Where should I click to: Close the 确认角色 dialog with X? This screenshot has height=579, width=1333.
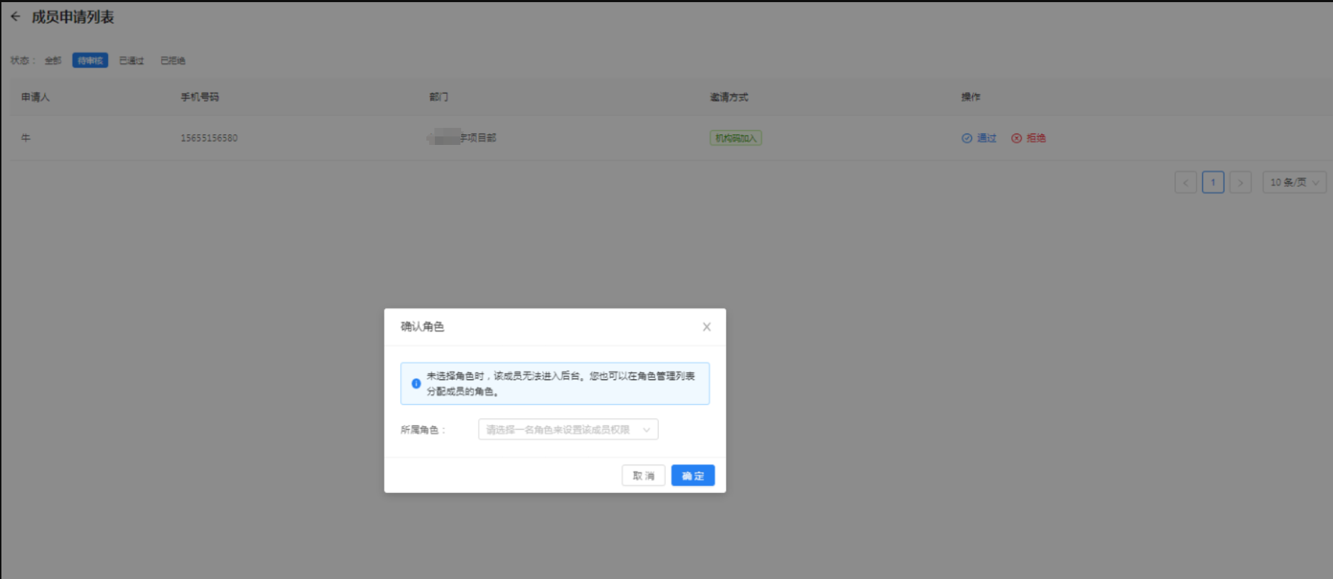click(x=706, y=327)
